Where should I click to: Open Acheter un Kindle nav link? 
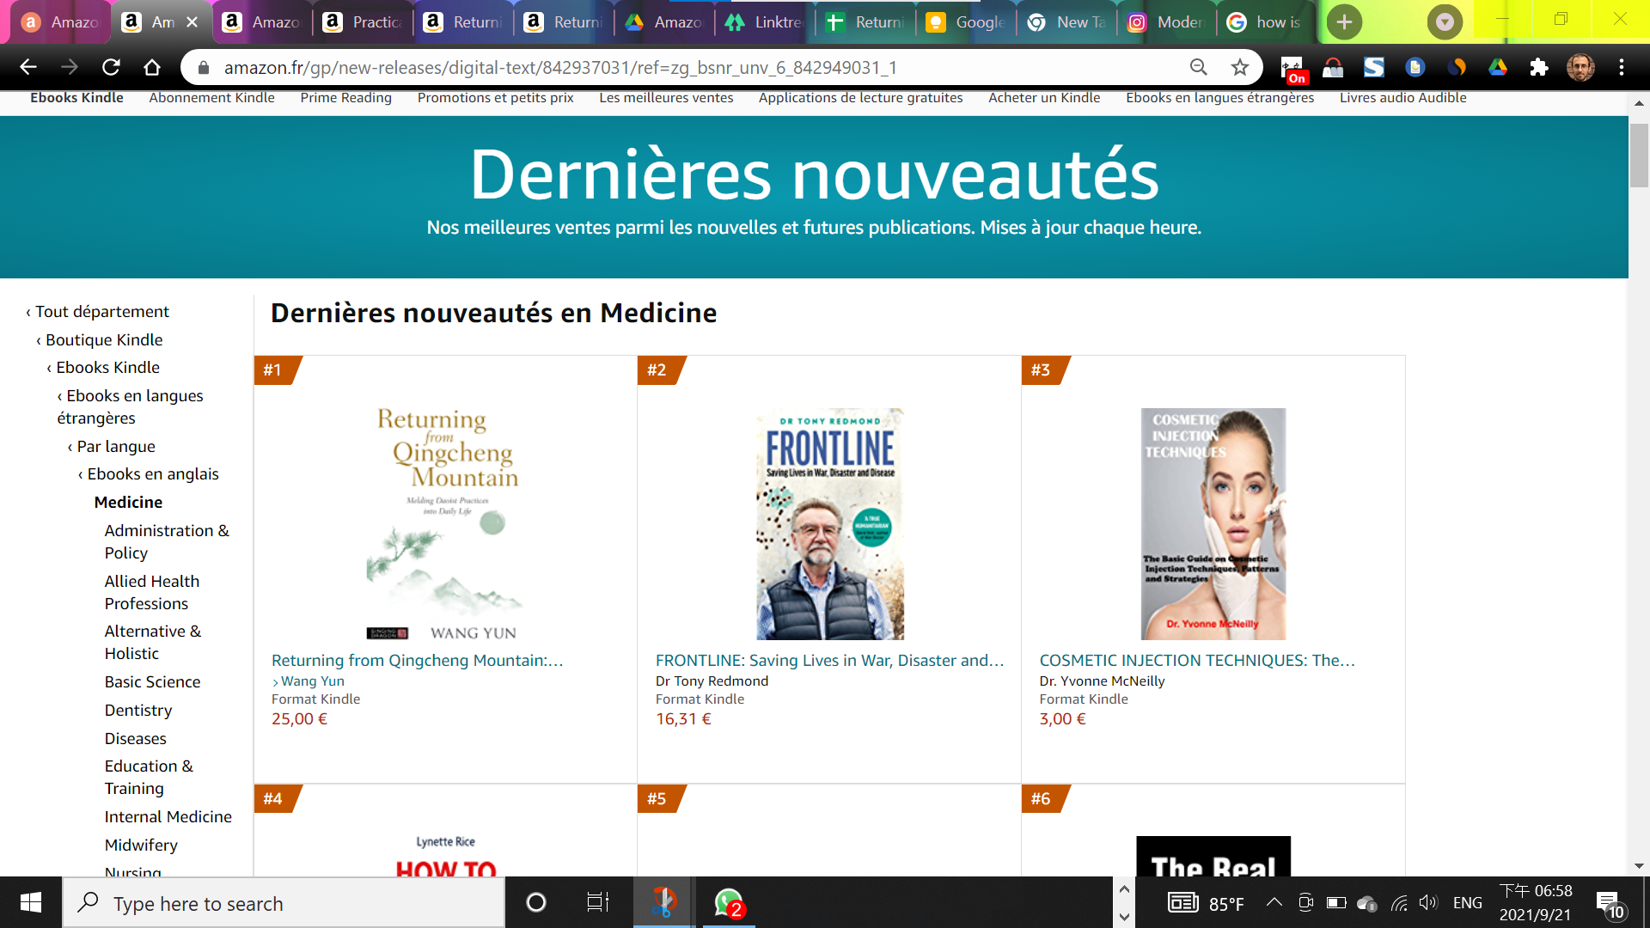[x=1044, y=98]
